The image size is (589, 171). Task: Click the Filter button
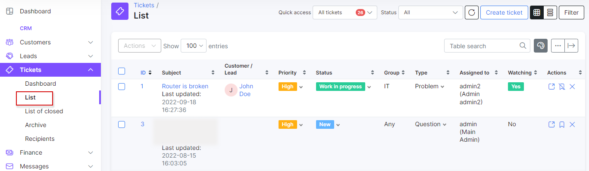pos(571,12)
